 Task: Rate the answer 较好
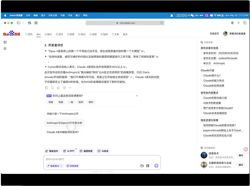pyautogui.click(x=81, y=102)
